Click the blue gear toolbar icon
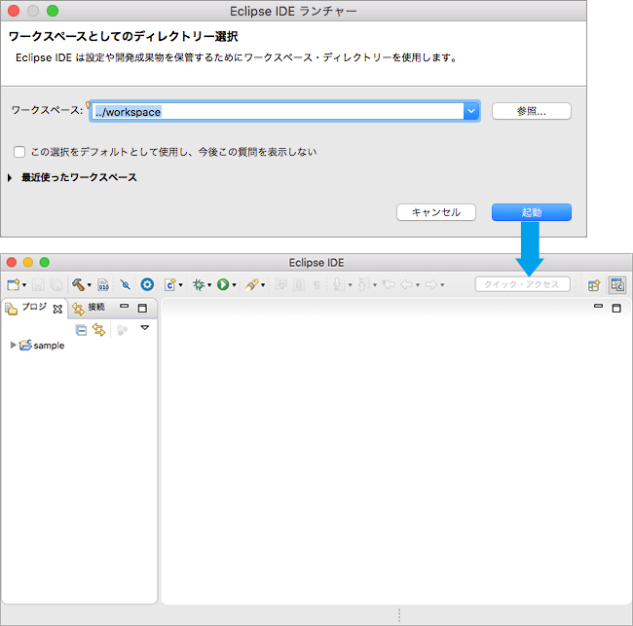This screenshot has height=626, width=633. point(147,285)
